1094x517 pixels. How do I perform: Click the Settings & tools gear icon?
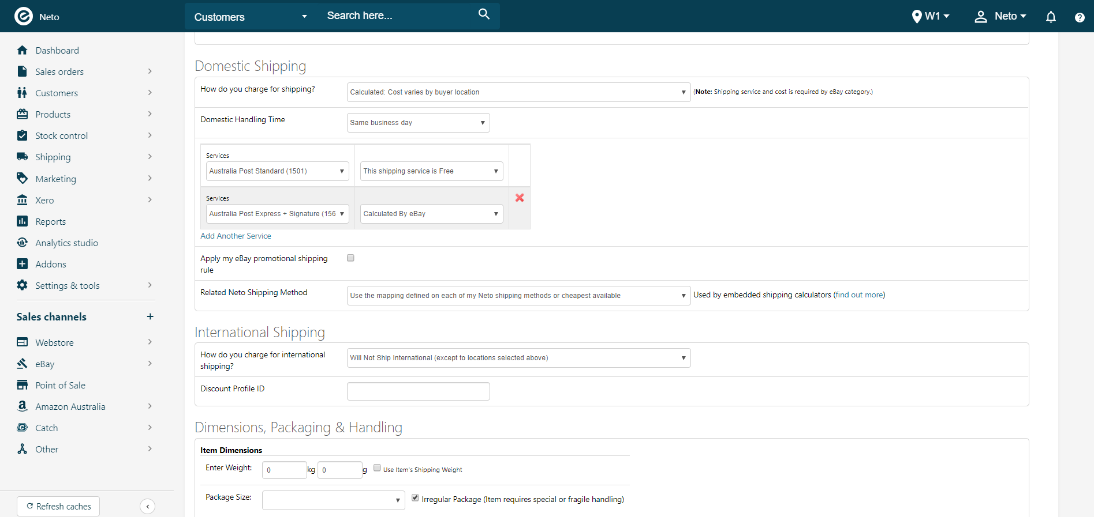(x=23, y=285)
